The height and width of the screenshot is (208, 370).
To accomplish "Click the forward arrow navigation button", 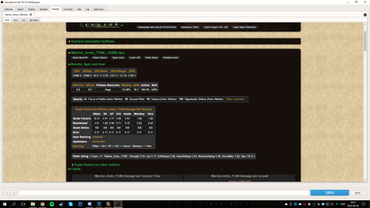I will [x=13, y=193].
